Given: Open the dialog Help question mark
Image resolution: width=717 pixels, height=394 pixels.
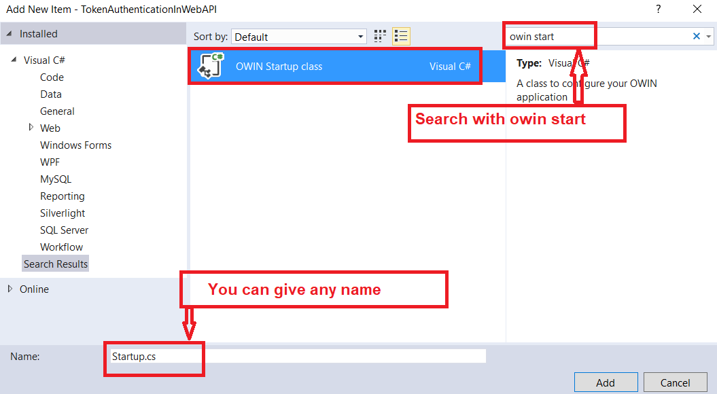Looking at the screenshot, I should coord(658,9).
